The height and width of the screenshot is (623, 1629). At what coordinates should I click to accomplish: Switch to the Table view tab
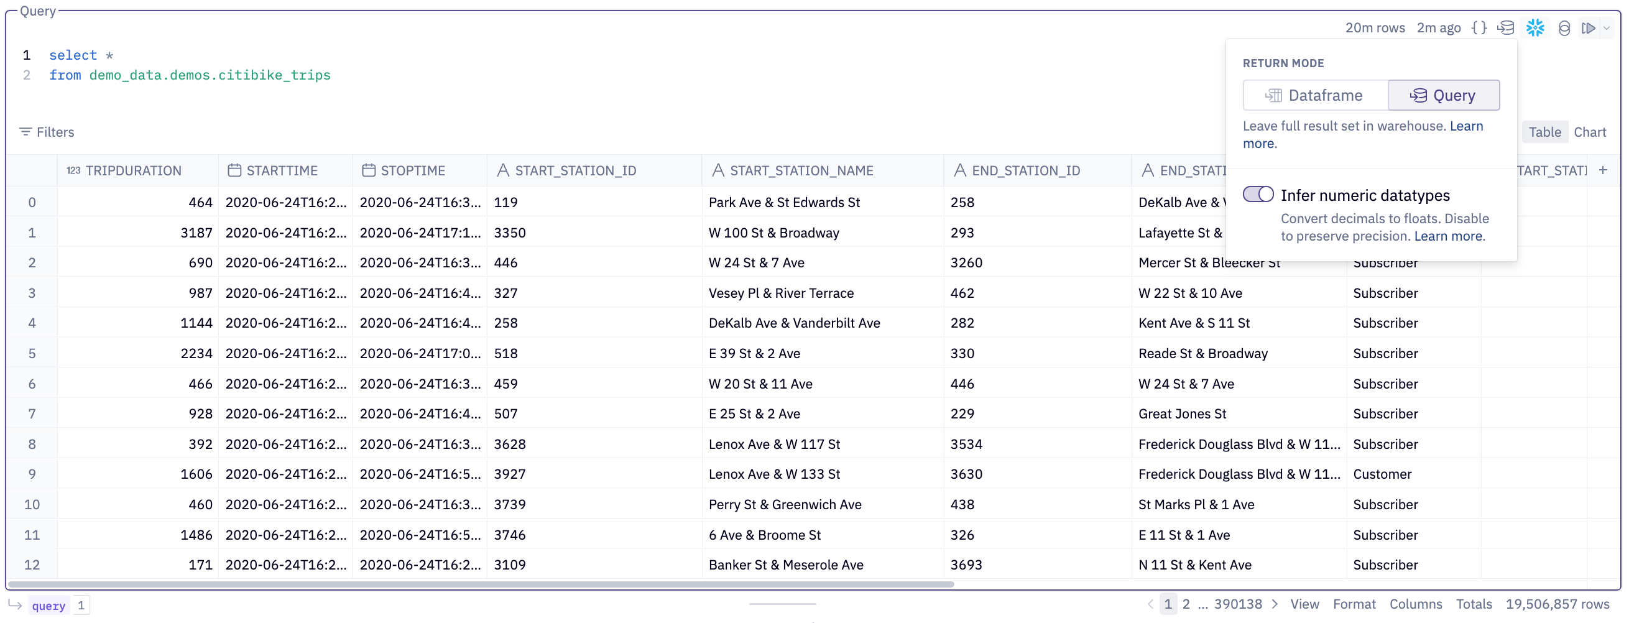click(x=1544, y=132)
